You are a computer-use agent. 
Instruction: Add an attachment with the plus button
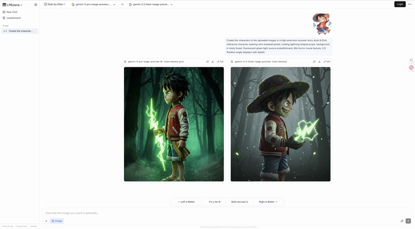(46, 221)
